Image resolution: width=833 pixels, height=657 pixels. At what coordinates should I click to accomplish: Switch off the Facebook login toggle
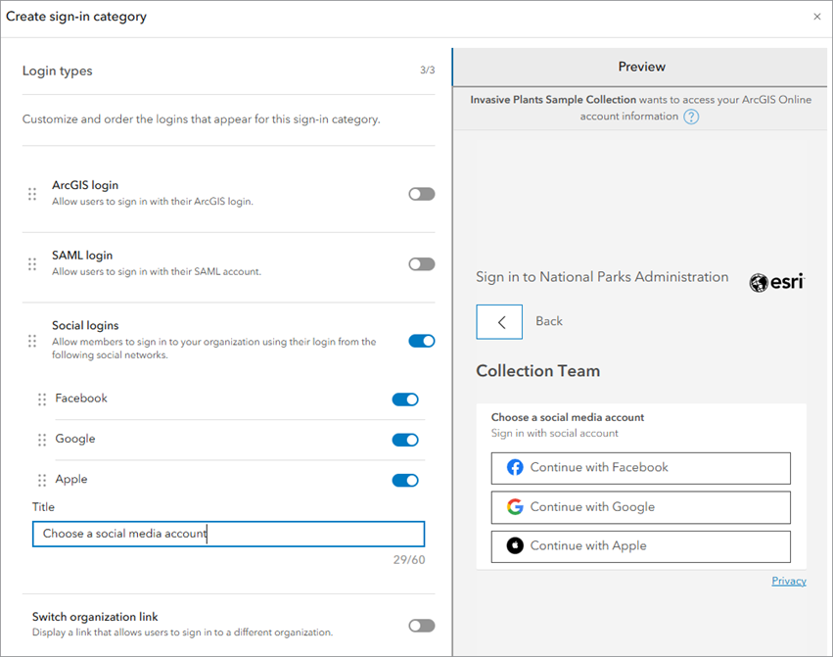coord(405,399)
